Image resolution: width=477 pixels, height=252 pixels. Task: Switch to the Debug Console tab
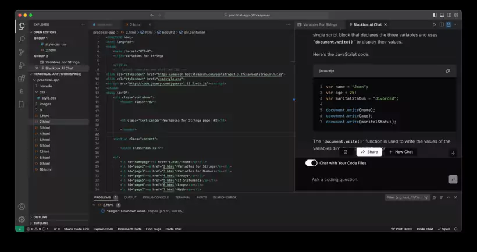pyautogui.click(x=156, y=197)
